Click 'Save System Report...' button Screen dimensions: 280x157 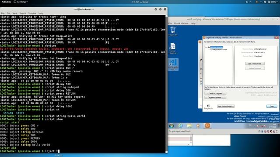tap(226, 106)
